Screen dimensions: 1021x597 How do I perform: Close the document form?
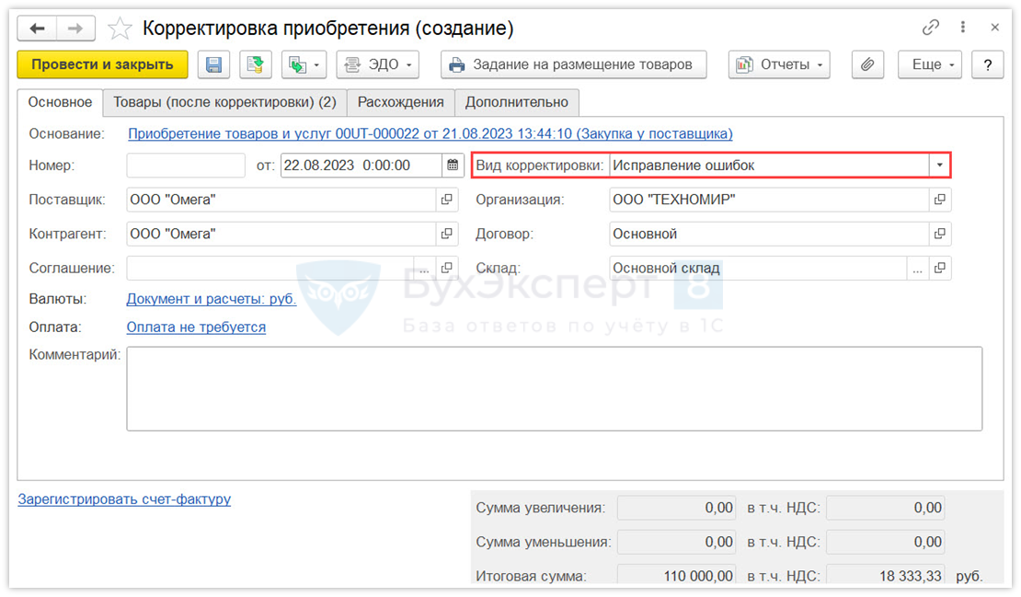(994, 28)
